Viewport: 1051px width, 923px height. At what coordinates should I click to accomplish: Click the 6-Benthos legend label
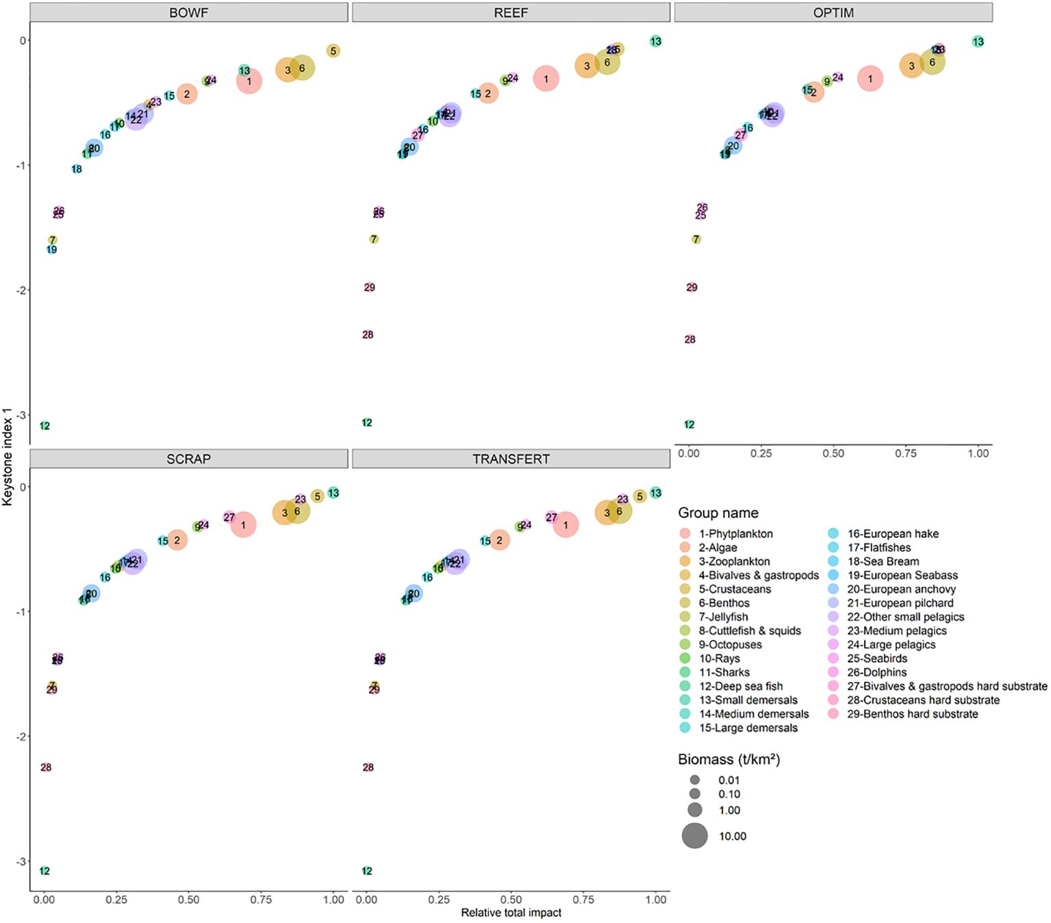(x=724, y=603)
